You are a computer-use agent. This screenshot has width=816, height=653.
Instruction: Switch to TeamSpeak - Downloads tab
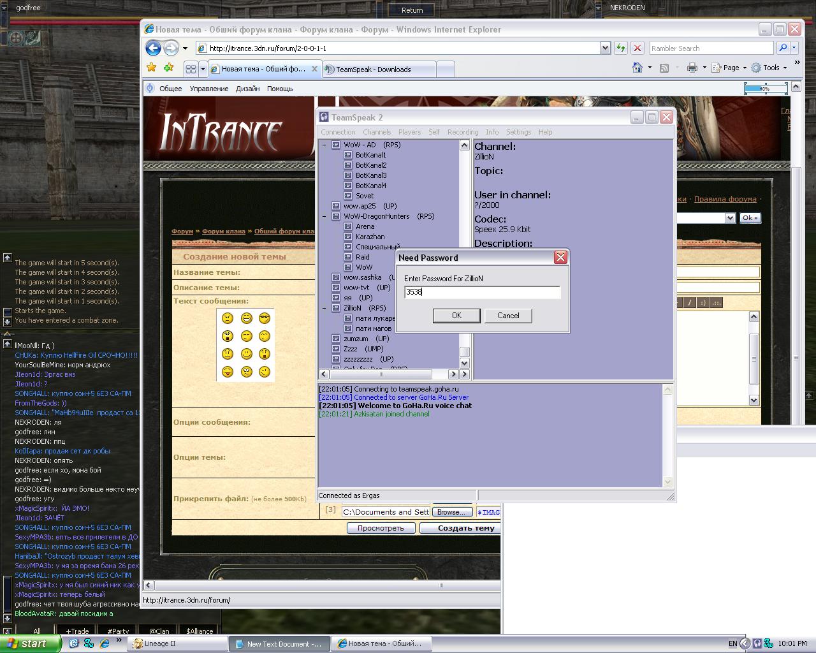click(x=379, y=70)
